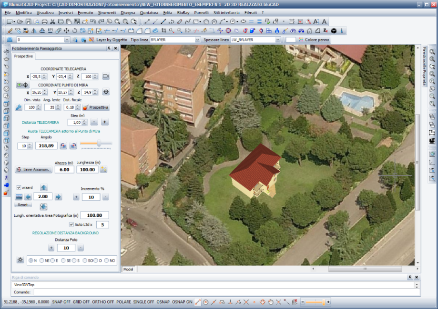Screen dimensions: 438x309
Task: Click the scissors cut icon in toolbar
Action: click(x=53, y=22)
